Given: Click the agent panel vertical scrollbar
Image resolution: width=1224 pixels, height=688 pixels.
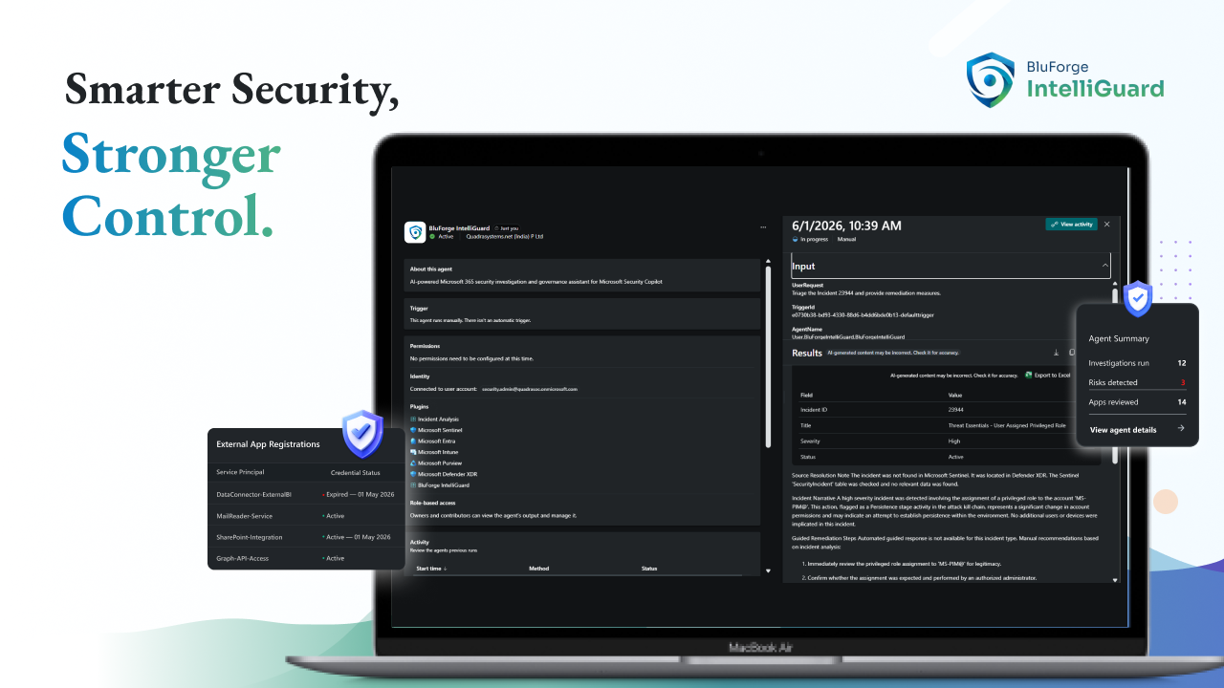Looking at the screenshot, I should 767,355.
